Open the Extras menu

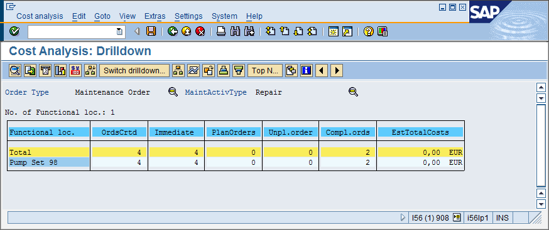coord(155,16)
